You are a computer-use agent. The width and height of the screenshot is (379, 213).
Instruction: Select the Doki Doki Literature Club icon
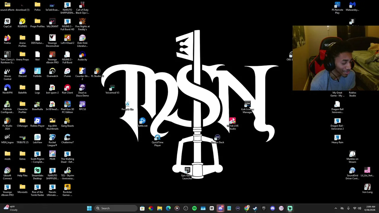[82, 41]
